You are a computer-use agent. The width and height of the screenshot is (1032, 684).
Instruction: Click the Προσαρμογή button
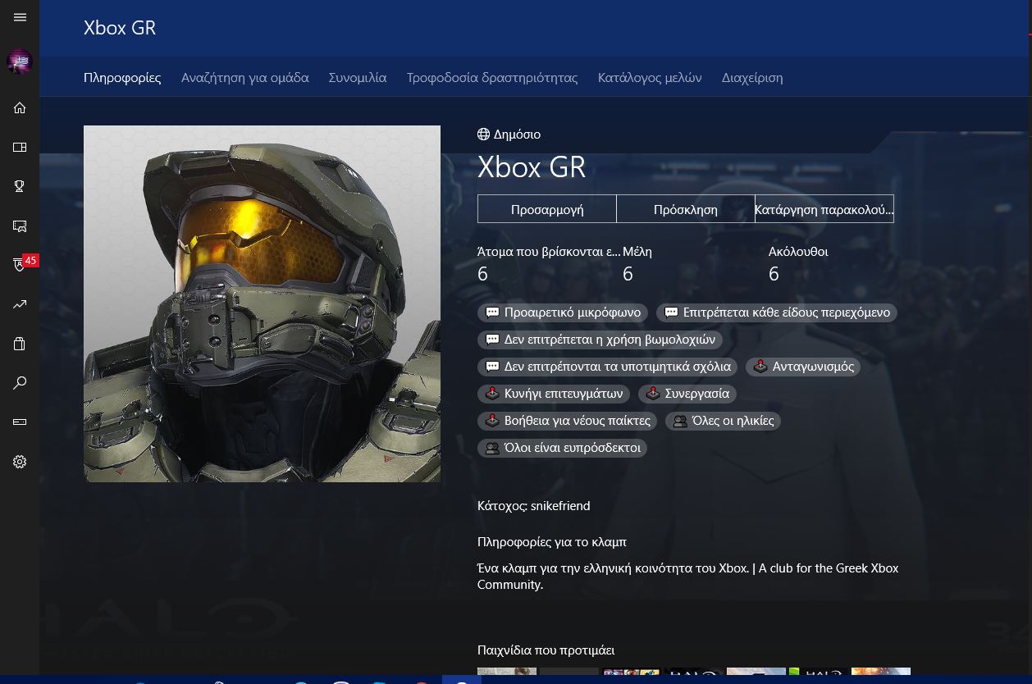[547, 209]
